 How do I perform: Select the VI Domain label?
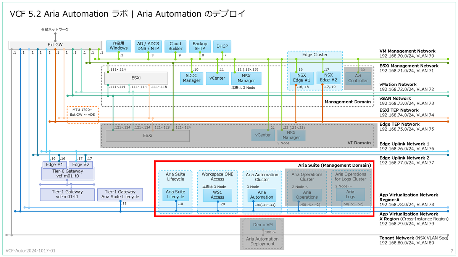[359, 143]
